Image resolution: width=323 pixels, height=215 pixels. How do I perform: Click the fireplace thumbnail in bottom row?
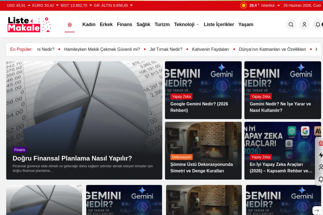point(204,200)
